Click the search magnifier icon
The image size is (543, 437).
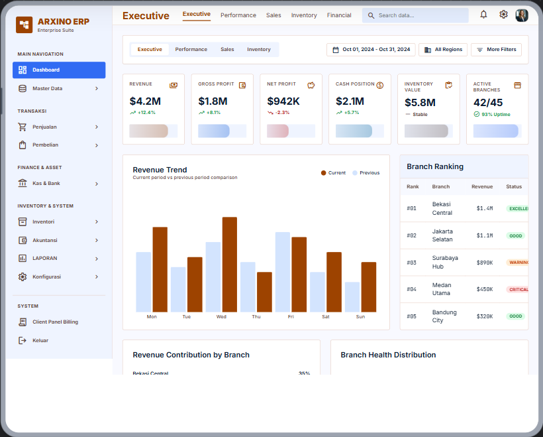tap(371, 16)
